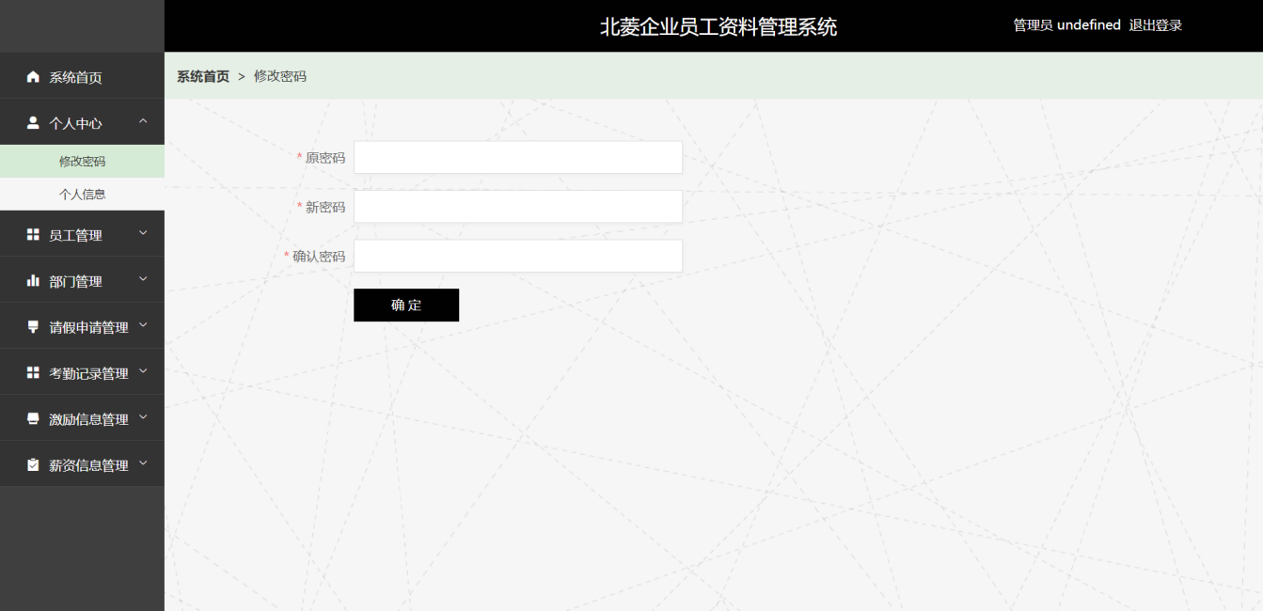Click the 退出登录 link
1263x611 pixels.
1156,25
